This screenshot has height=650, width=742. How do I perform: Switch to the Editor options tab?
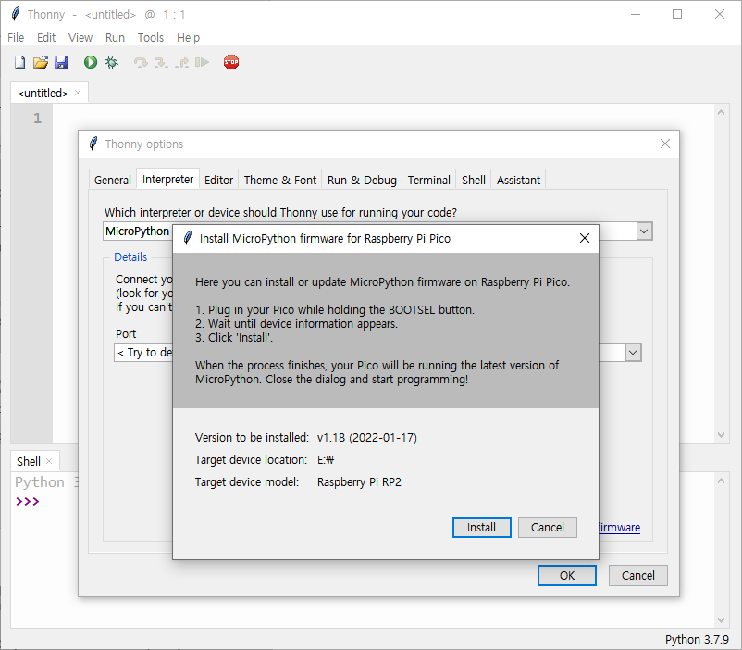pyautogui.click(x=218, y=180)
